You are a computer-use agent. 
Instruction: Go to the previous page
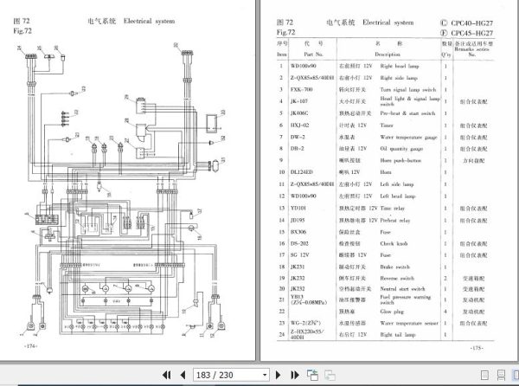tap(183, 375)
